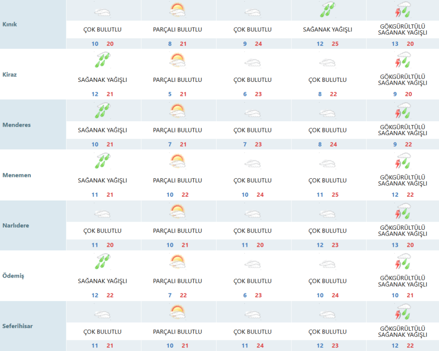
Task: Click the partly cloudy sun icon for Kınık
Action: (x=177, y=10)
